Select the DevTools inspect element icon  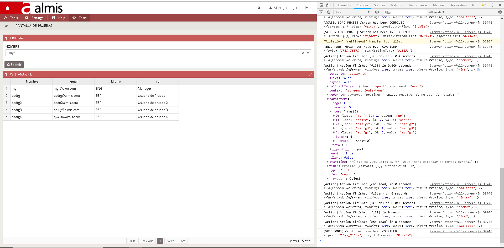tap(321, 5)
